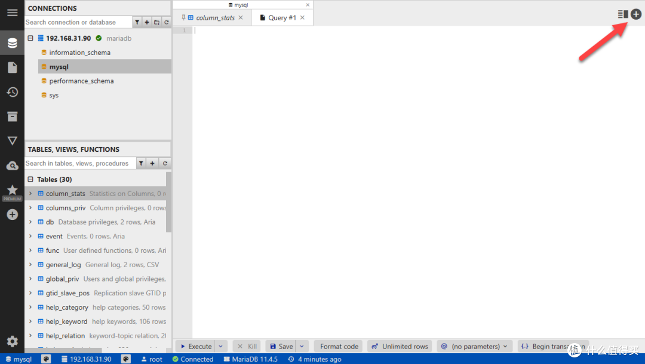
Task: Add a connection folder icon
Action: point(156,22)
